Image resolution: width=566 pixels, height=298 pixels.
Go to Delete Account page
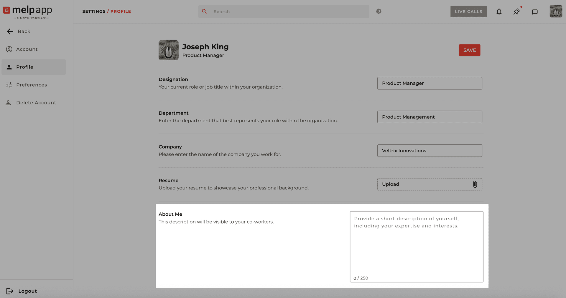point(36,103)
